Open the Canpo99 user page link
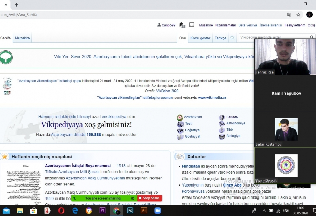316x216 pixels. (x=168, y=25)
